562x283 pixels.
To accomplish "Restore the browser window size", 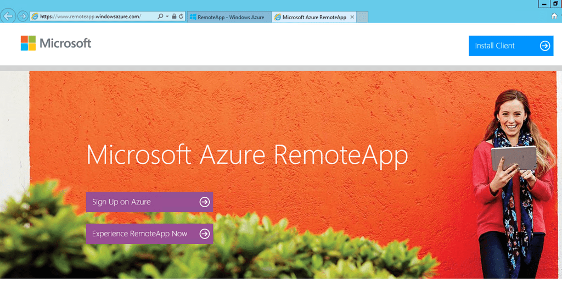I will 555,4.
